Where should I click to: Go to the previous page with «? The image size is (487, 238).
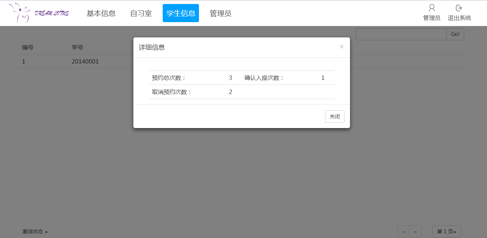pyautogui.click(x=403, y=231)
